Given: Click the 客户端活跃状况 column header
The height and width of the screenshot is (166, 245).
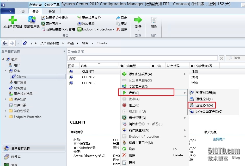Looking at the screenshot, I should (204, 66).
